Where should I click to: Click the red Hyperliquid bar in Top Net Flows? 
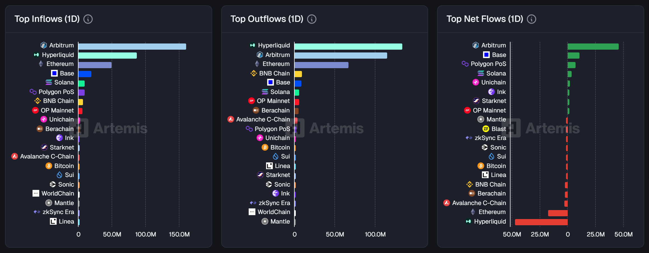click(x=541, y=222)
